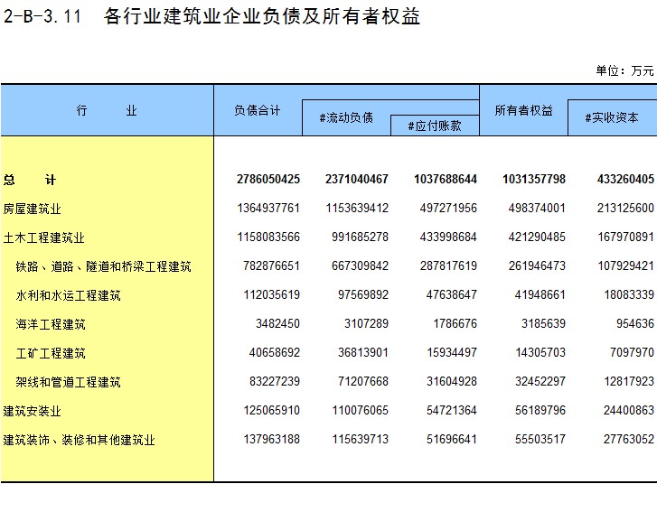The image size is (657, 512).
Task: Click the "单位: 万元" unit label
Action: (624, 70)
